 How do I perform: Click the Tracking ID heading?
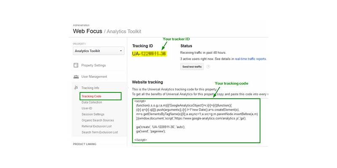point(142,46)
